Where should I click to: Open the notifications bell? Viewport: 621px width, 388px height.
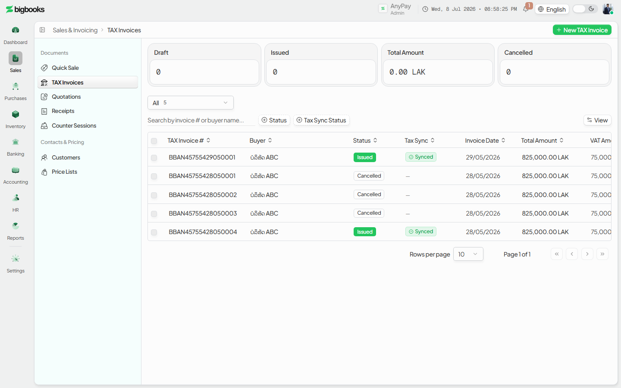click(x=525, y=9)
